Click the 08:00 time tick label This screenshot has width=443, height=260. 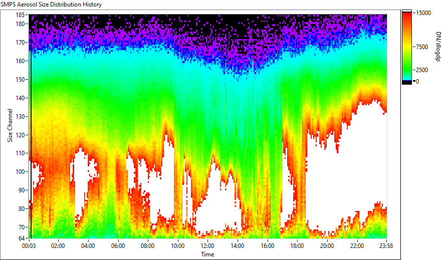pyautogui.click(x=147, y=246)
